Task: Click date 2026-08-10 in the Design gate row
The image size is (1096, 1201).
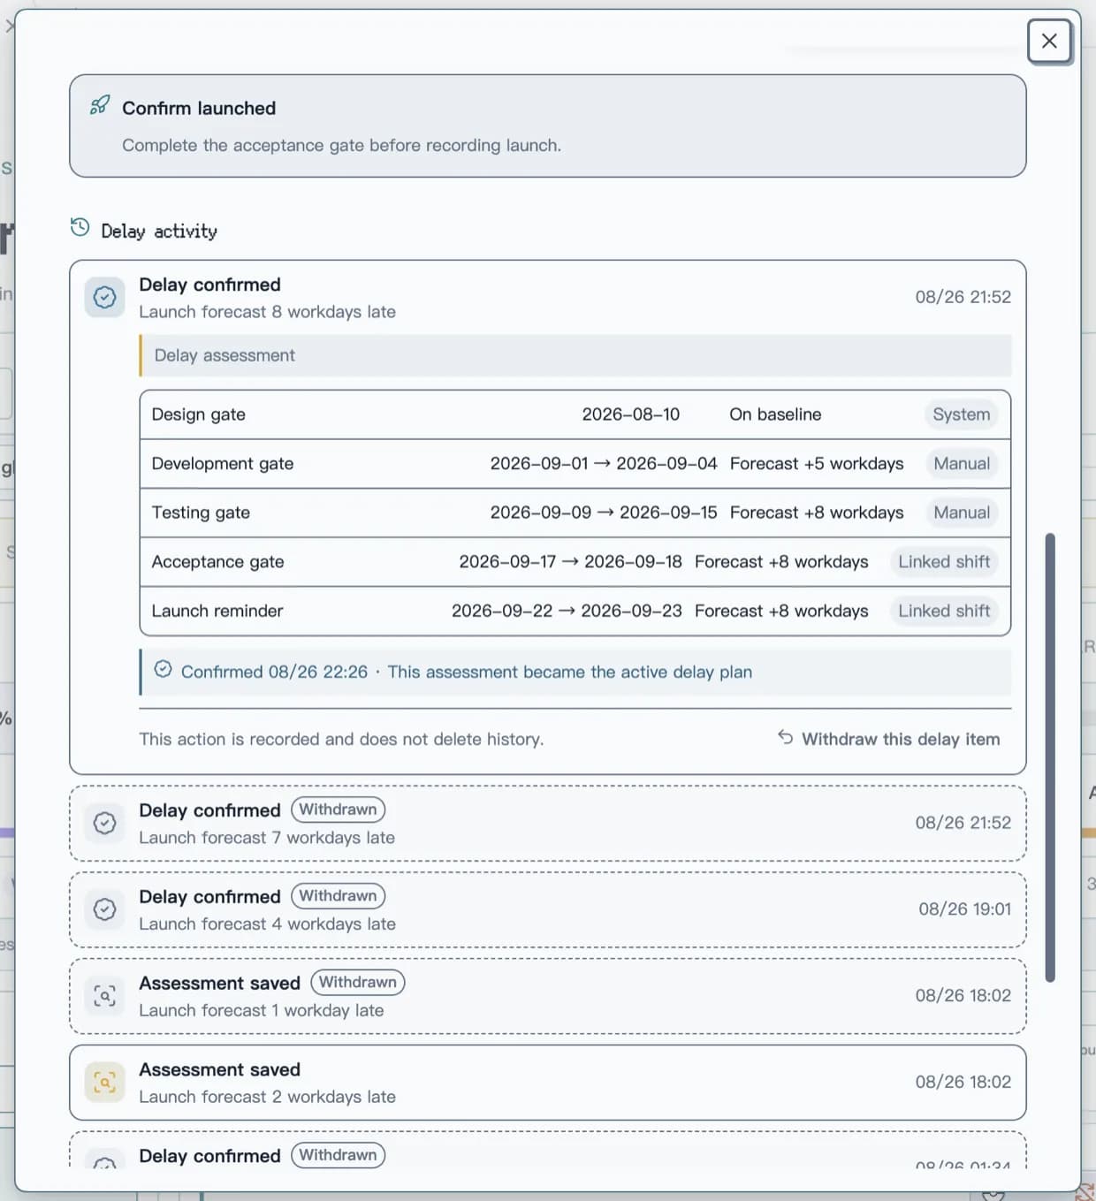Action: [x=631, y=414]
